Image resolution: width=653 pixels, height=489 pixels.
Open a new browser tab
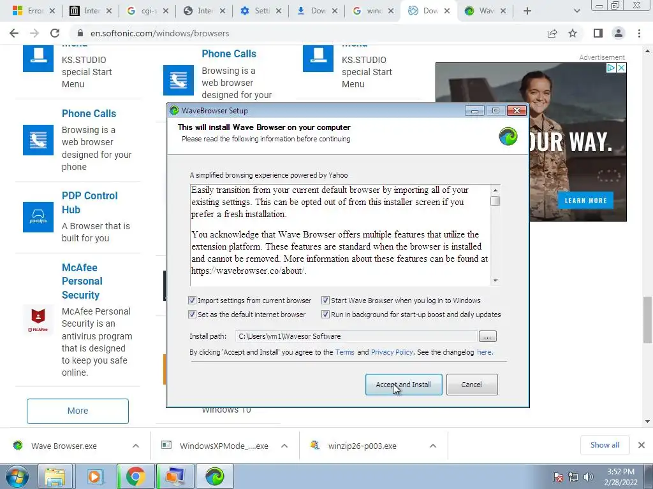(x=527, y=11)
